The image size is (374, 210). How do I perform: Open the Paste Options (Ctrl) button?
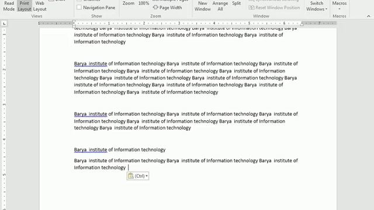click(138, 176)
